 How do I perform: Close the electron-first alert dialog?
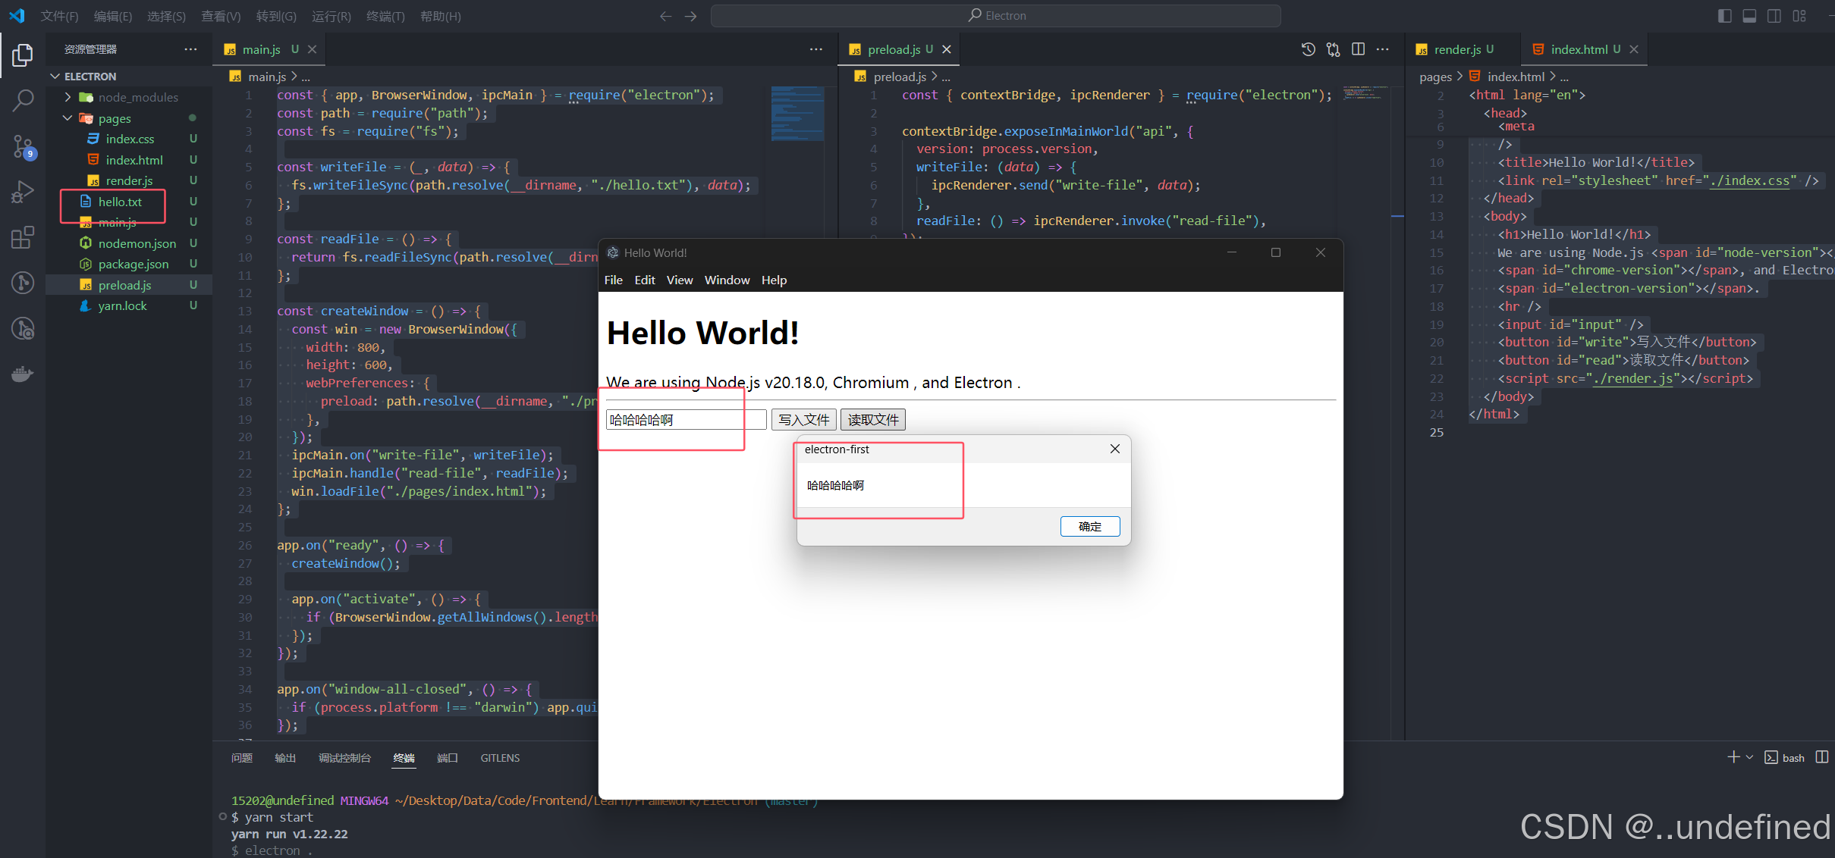[1115, 449]
